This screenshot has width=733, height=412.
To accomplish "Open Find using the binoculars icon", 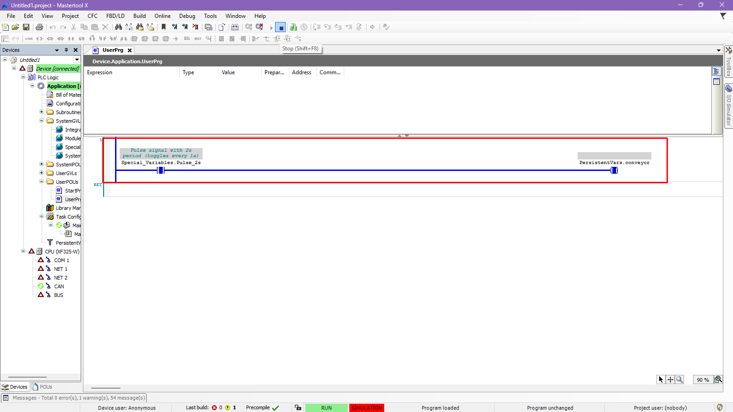I will tap(118, 27).
